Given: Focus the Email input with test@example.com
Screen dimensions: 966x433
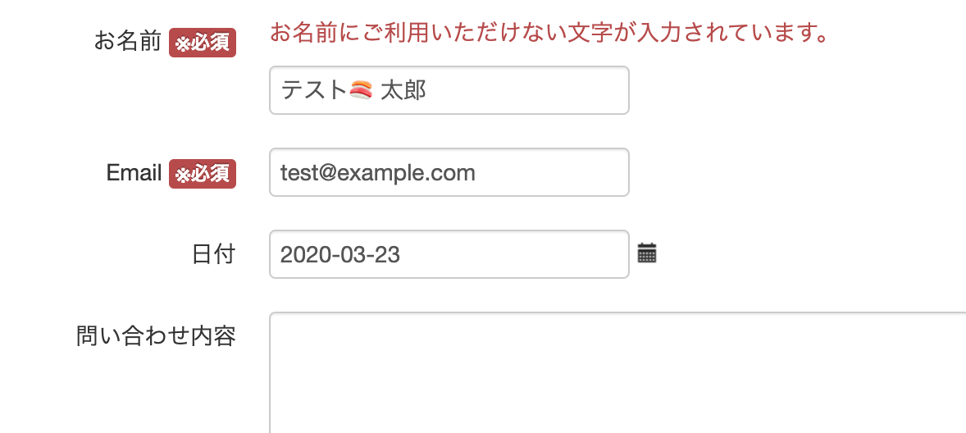Looking at the screenshot, I should pos(449,172).
